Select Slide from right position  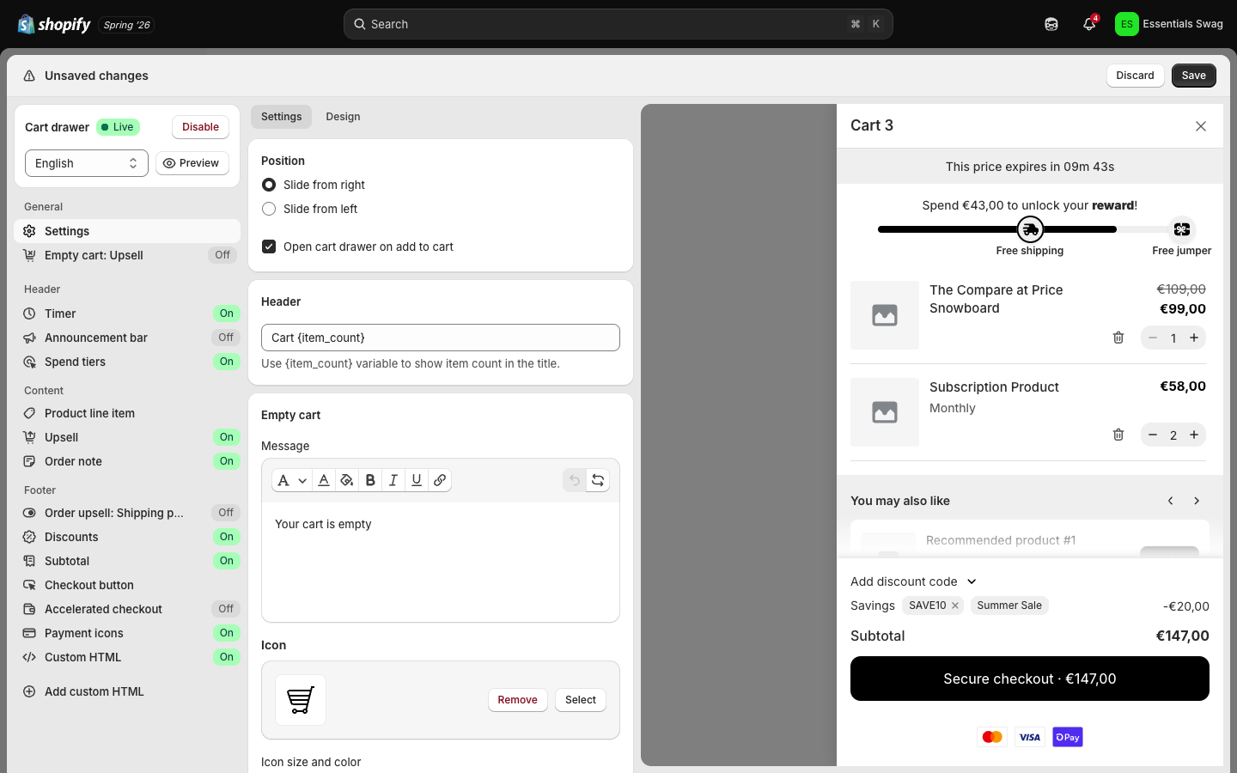pos(269,185)
